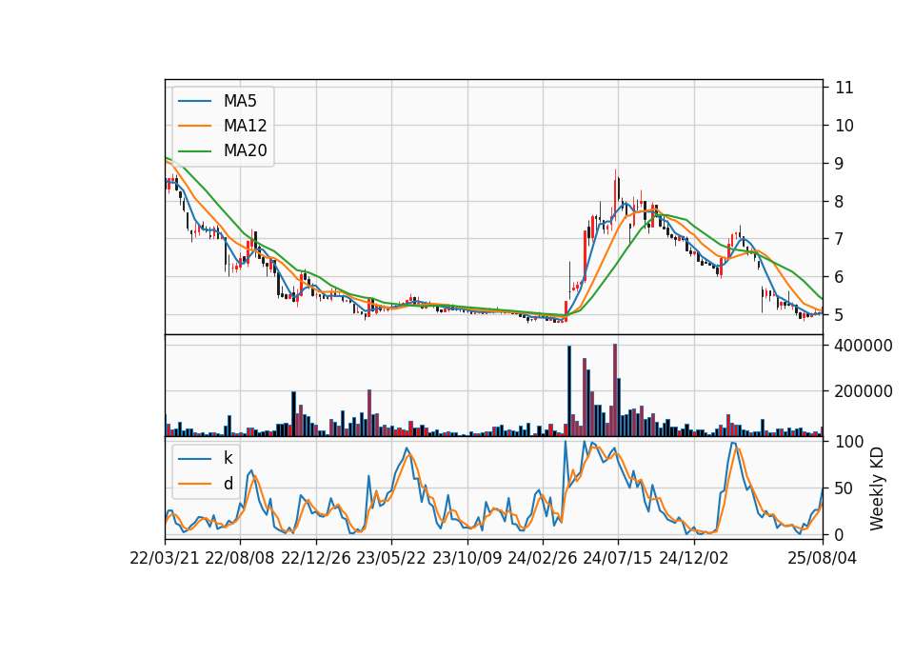This screenshot has height=657, width=914.
Task: Click the MA5 legend label
Action: pyautogui.click(x=240, y=101)
